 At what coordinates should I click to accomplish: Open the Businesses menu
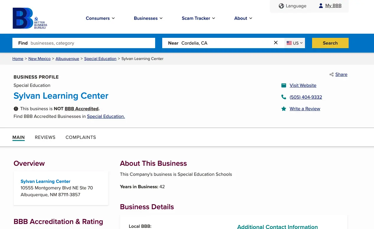pyautogui.click(x=148, y=18)
